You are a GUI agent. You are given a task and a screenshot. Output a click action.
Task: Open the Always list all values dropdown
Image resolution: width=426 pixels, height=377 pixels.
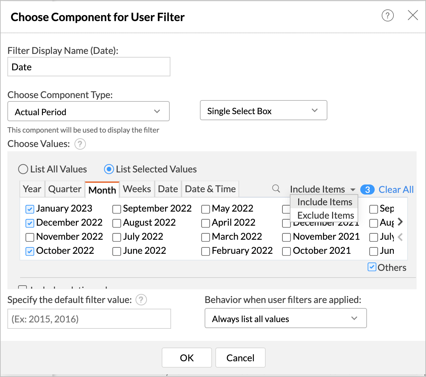(285, 318)
